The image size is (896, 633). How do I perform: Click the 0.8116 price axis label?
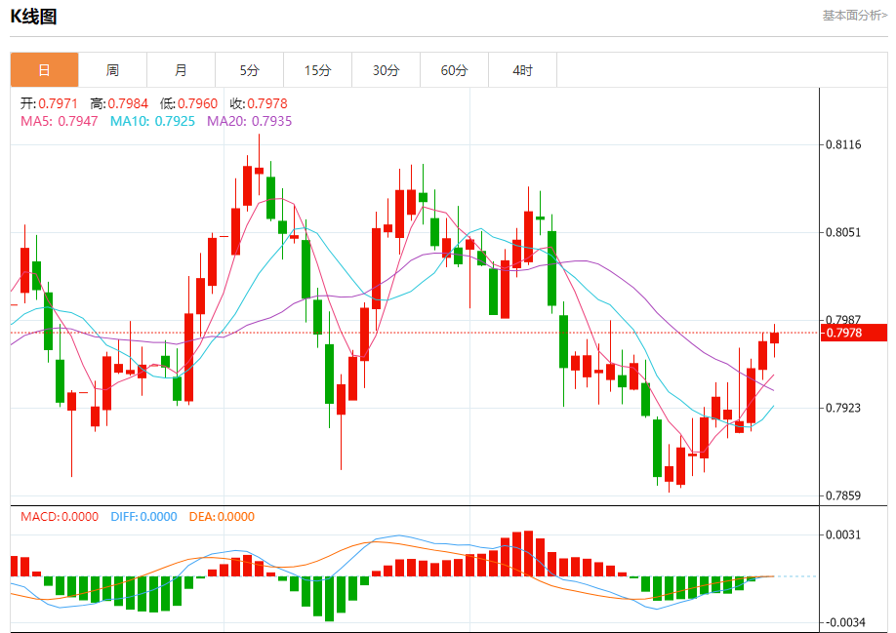coord(843,145)
